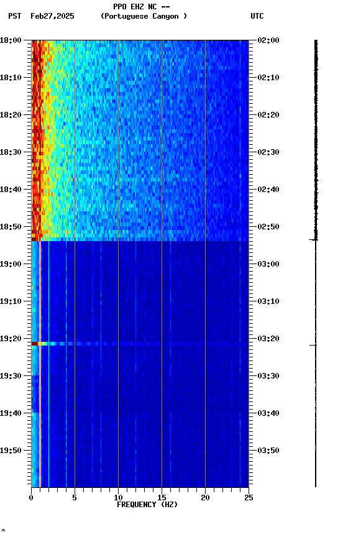Click the 03:10 UTC time label
Screen dimensions: 343x537
(268, 301)
